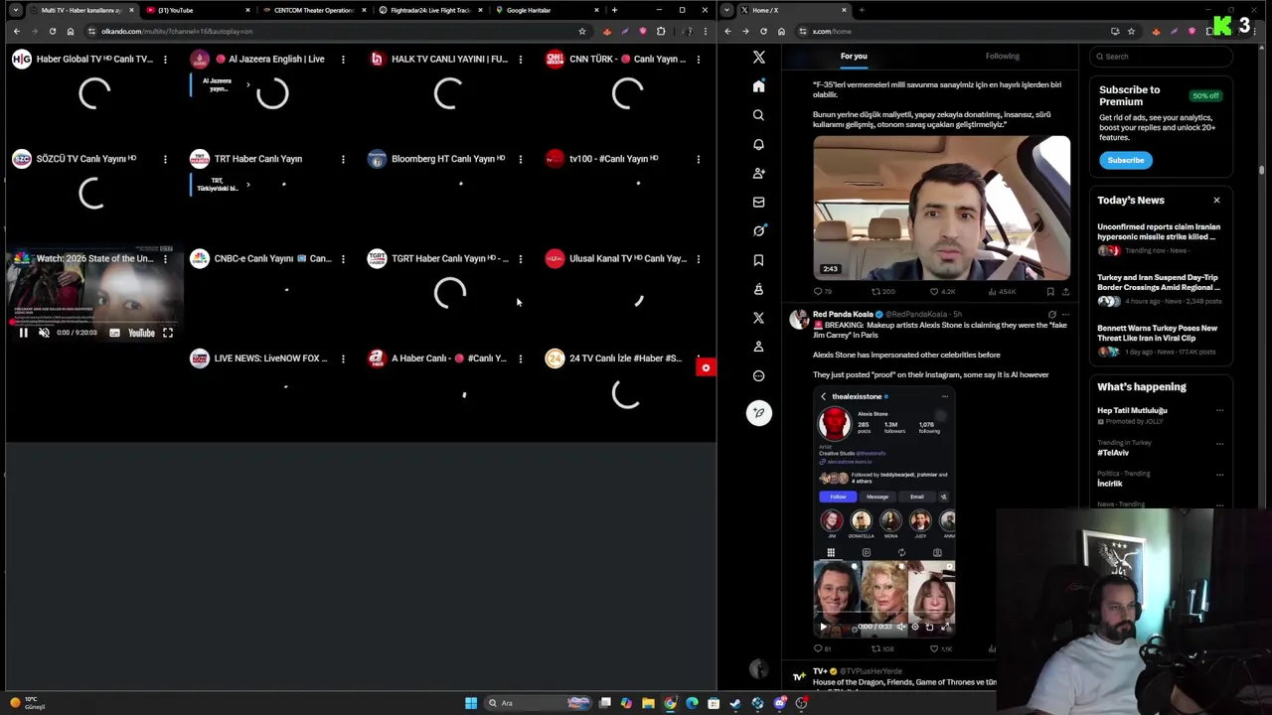Viewport: 1272px width, 715px height.
Task: Select the For you tab on X
Action: 854,57
